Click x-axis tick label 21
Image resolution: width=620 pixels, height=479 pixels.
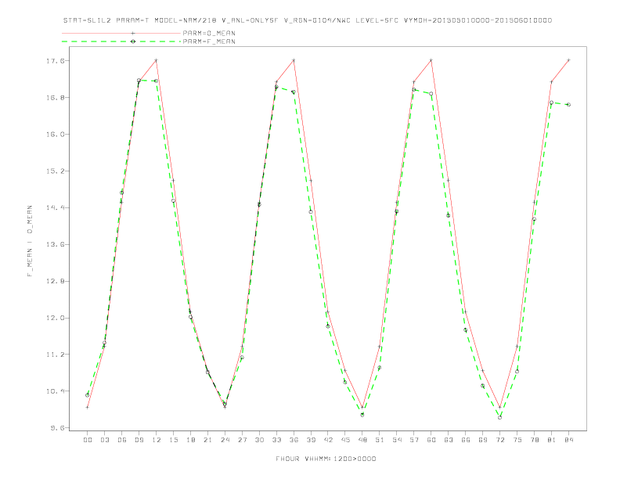click(207, 440)
